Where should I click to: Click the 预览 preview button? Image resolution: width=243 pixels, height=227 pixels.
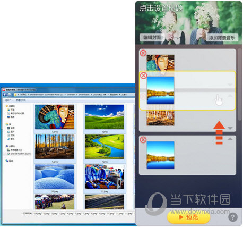pos(188,217)
